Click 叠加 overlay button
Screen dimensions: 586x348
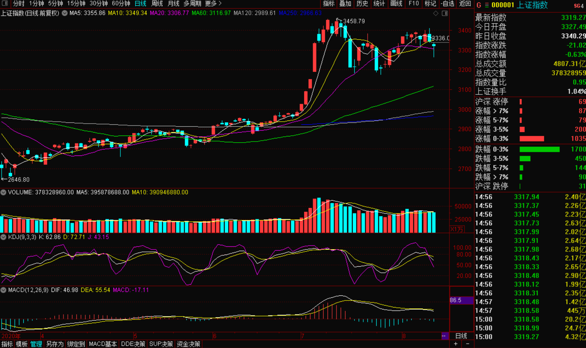pyautogui.click(x=345, y=4)
